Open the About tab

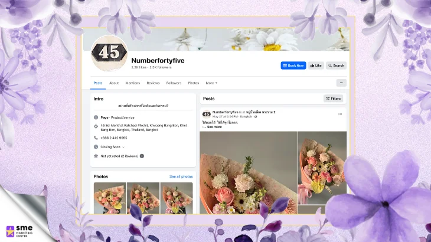[x=114, y=83]
